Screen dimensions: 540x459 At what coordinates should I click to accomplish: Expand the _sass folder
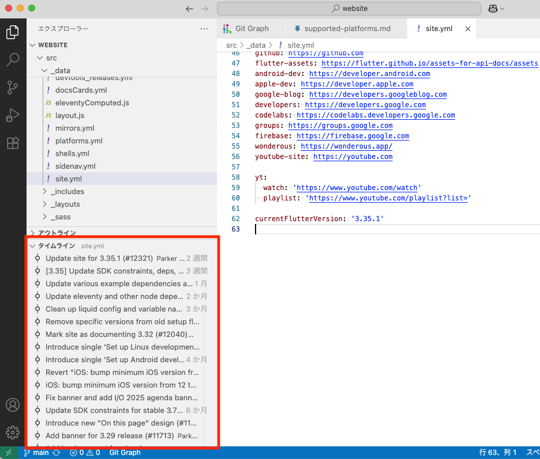[44, 217]
